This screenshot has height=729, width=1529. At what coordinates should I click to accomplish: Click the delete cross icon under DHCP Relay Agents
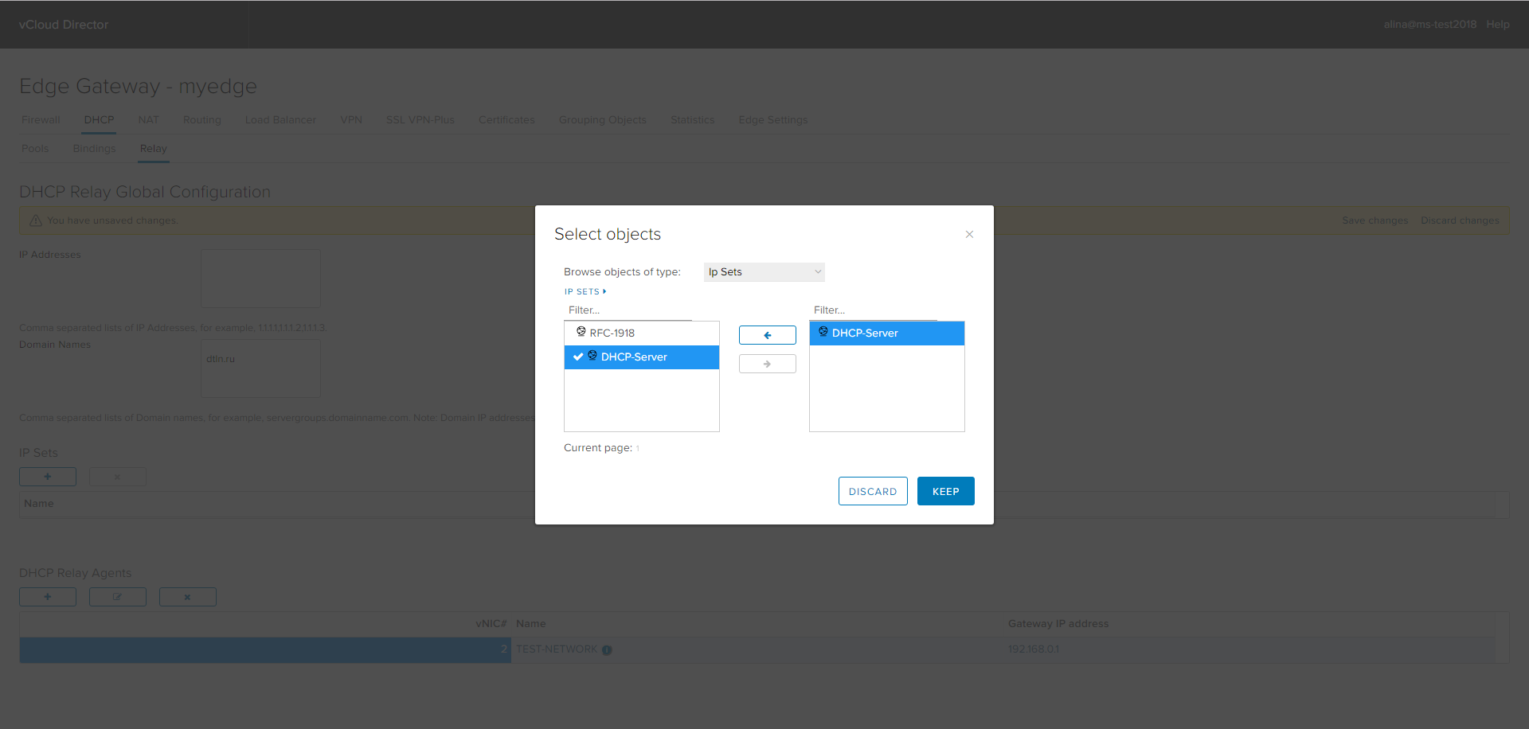coord(187,596)
